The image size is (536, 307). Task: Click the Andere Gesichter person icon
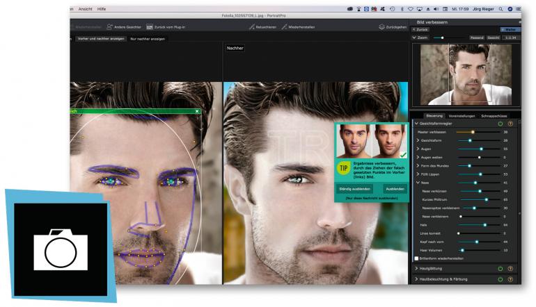109,26
